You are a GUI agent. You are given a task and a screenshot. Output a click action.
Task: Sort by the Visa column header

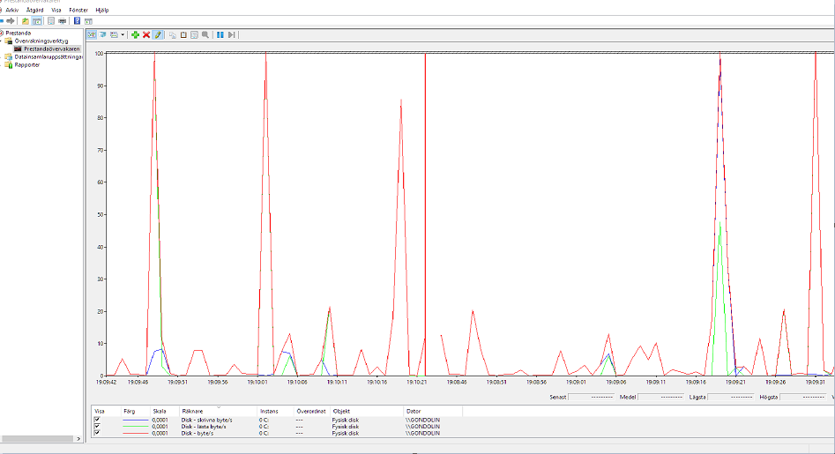pyautogui.click(x=106, y=412)
